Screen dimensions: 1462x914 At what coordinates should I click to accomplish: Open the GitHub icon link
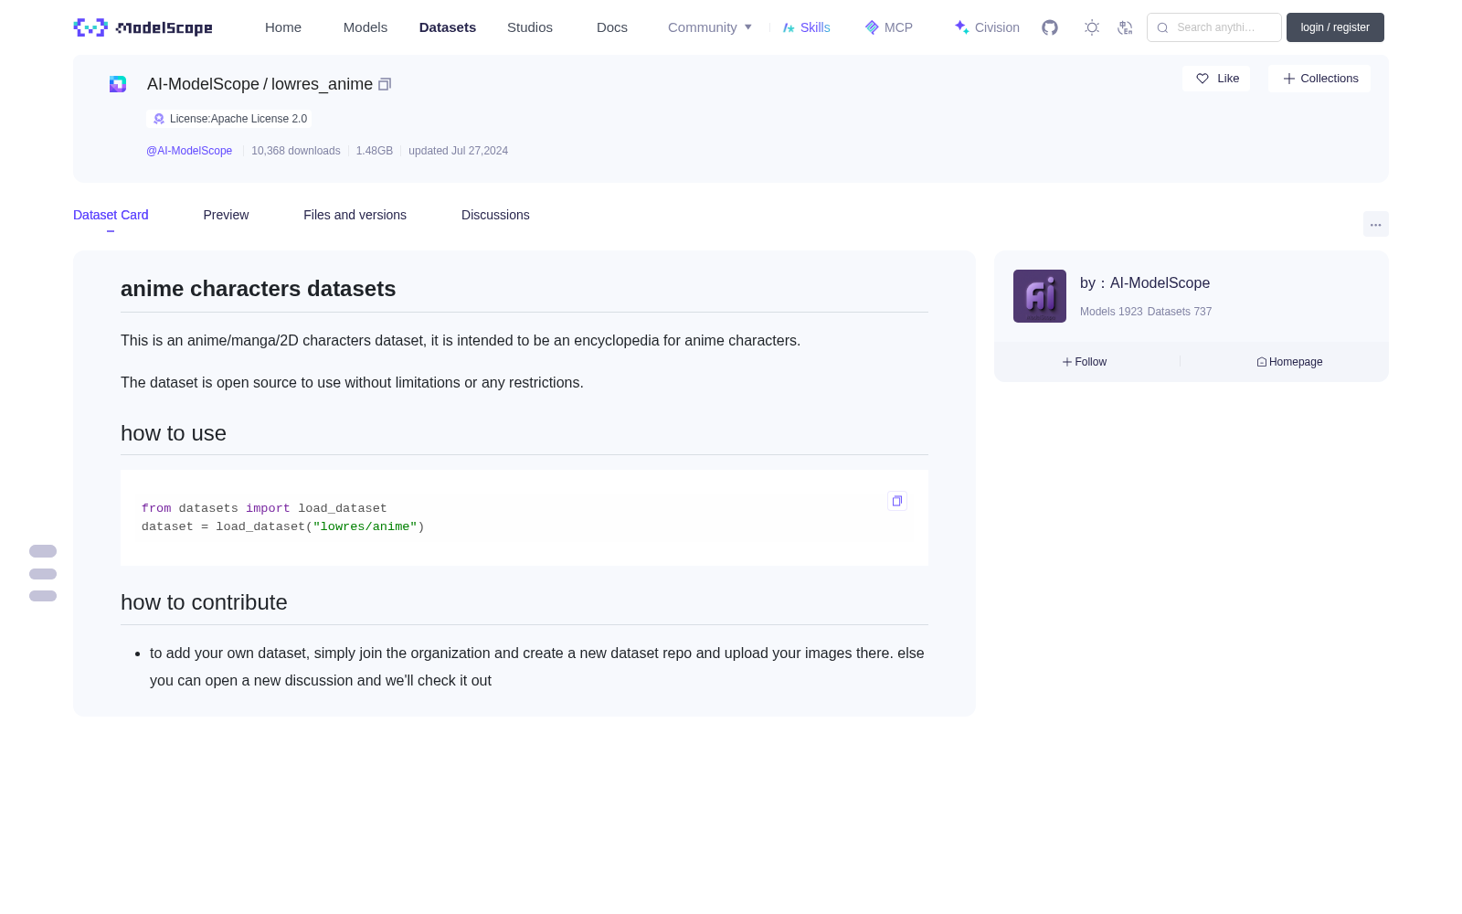pyautogui.click(x=1050, y=27)
